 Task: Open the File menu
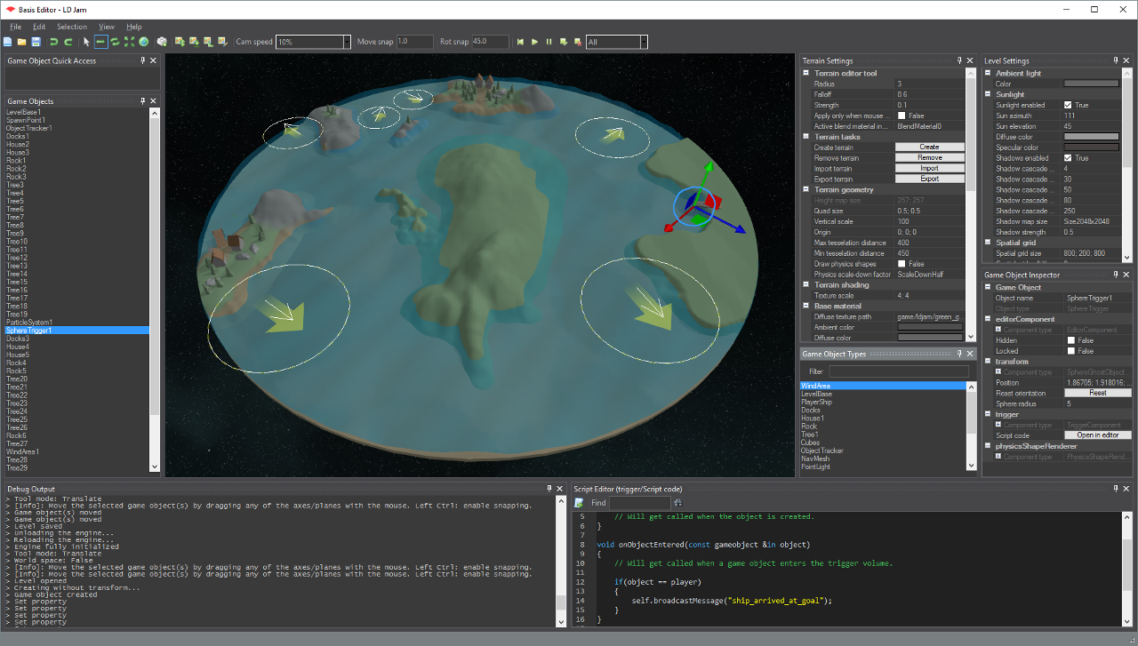(15, 27)
